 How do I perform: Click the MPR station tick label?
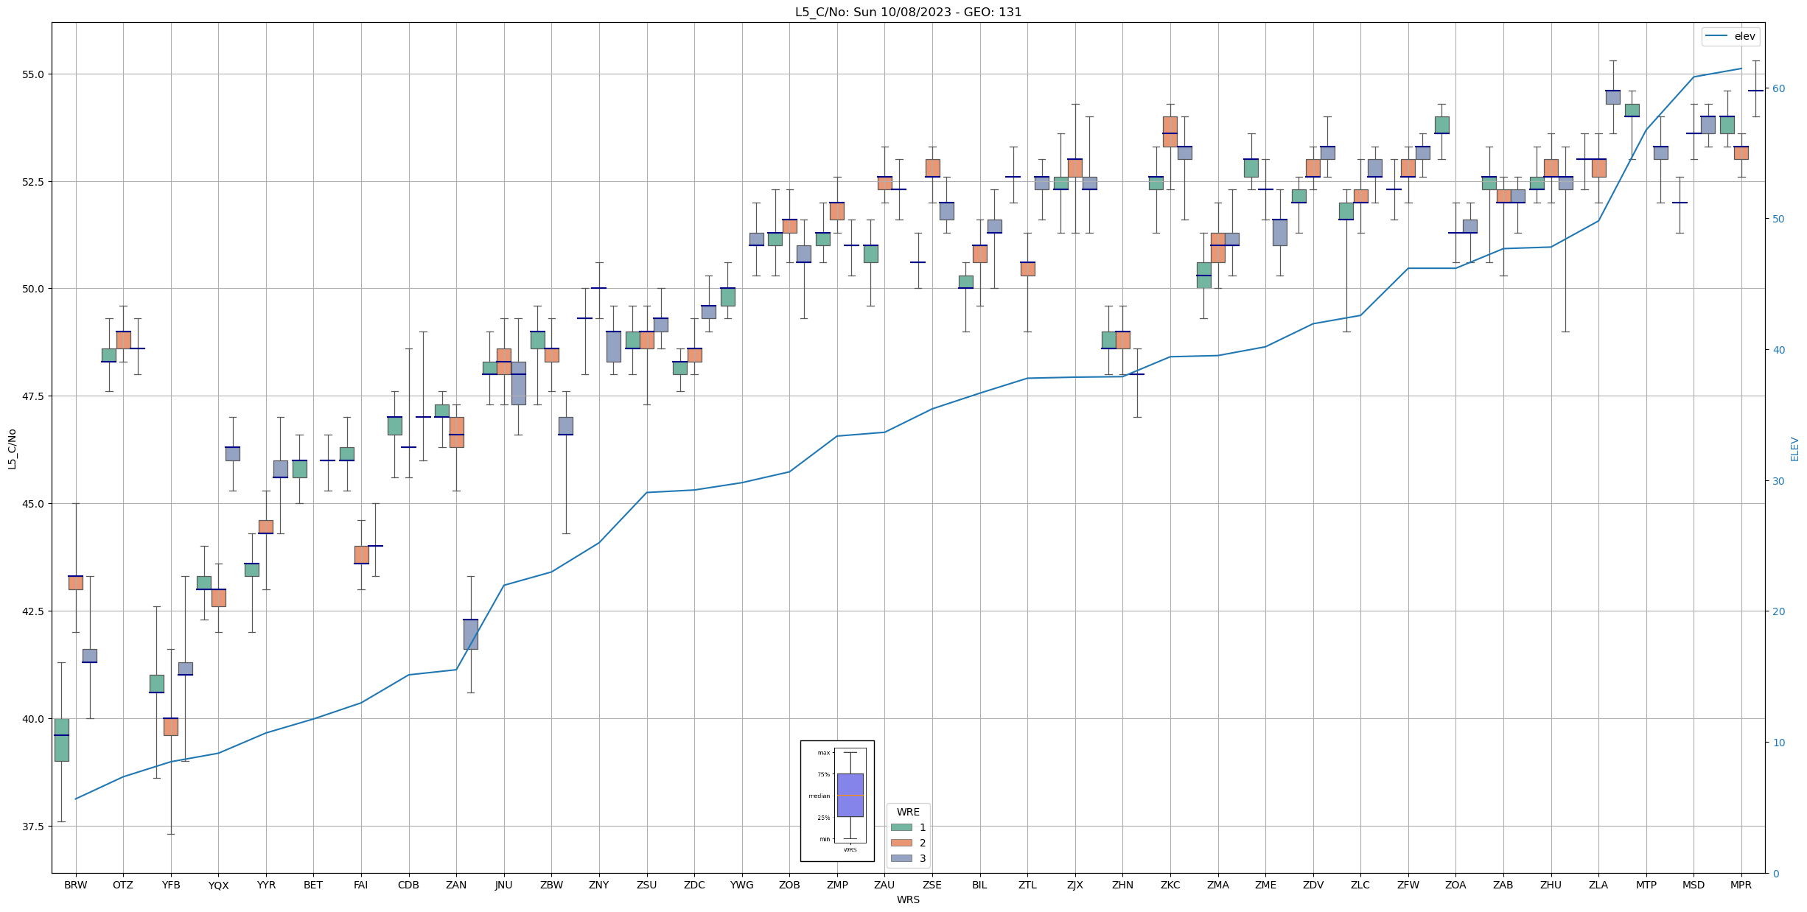(x=1741, y=885)
